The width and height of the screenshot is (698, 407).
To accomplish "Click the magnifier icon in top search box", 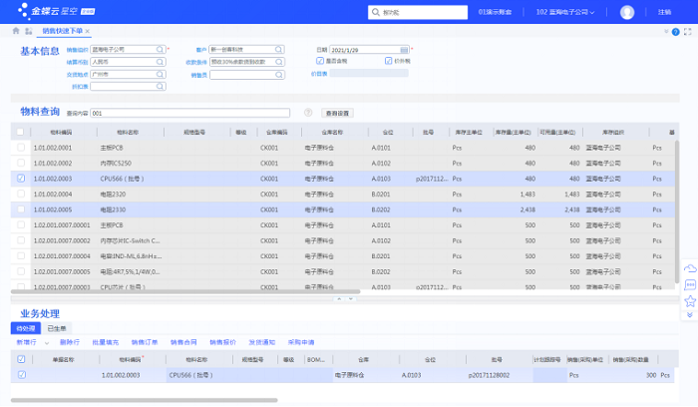I will pyautogui.click(x=376, y=12).
